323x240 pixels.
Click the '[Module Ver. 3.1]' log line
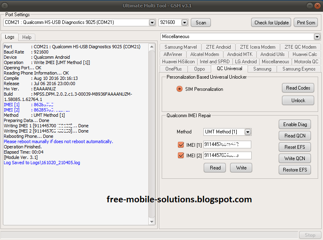tap(21, 157)
